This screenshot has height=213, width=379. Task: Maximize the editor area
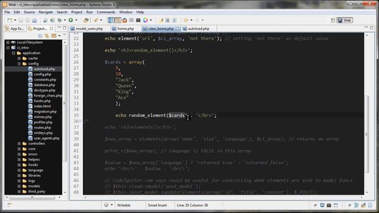(x=372, y=28)
